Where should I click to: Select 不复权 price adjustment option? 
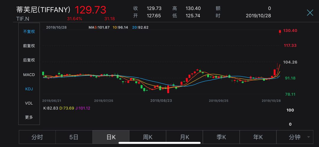[29, 32]
